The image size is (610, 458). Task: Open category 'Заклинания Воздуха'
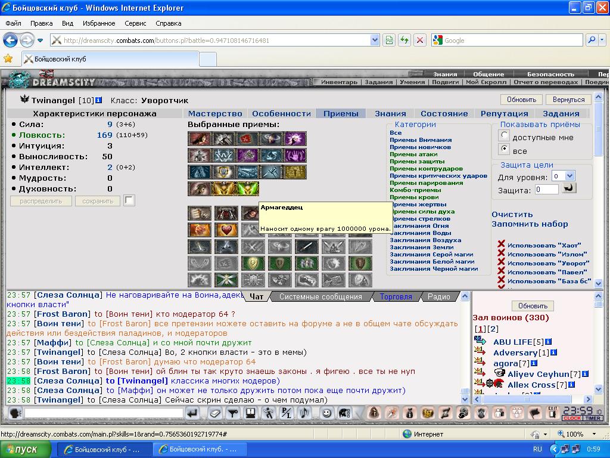(425, 240)
